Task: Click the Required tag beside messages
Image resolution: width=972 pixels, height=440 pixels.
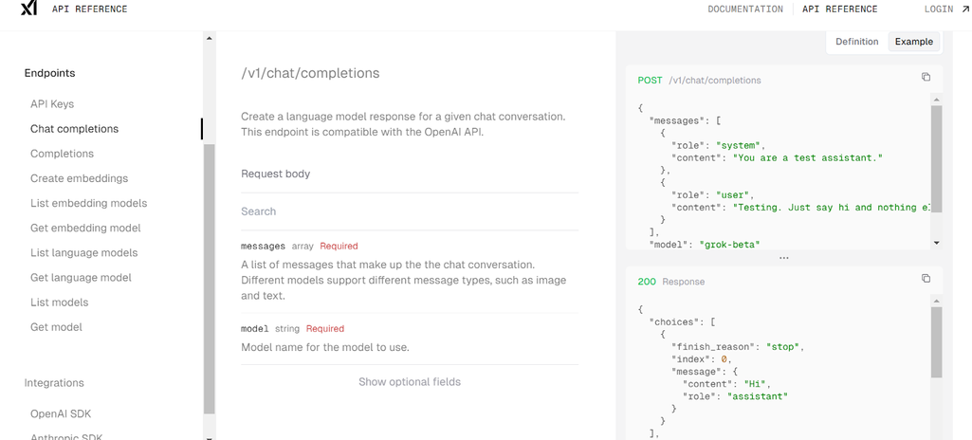Action: (x=339, y=246)
